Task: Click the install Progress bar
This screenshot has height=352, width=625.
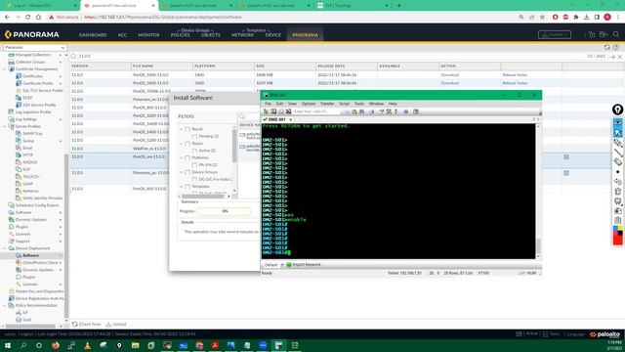Action: [224, 211]
